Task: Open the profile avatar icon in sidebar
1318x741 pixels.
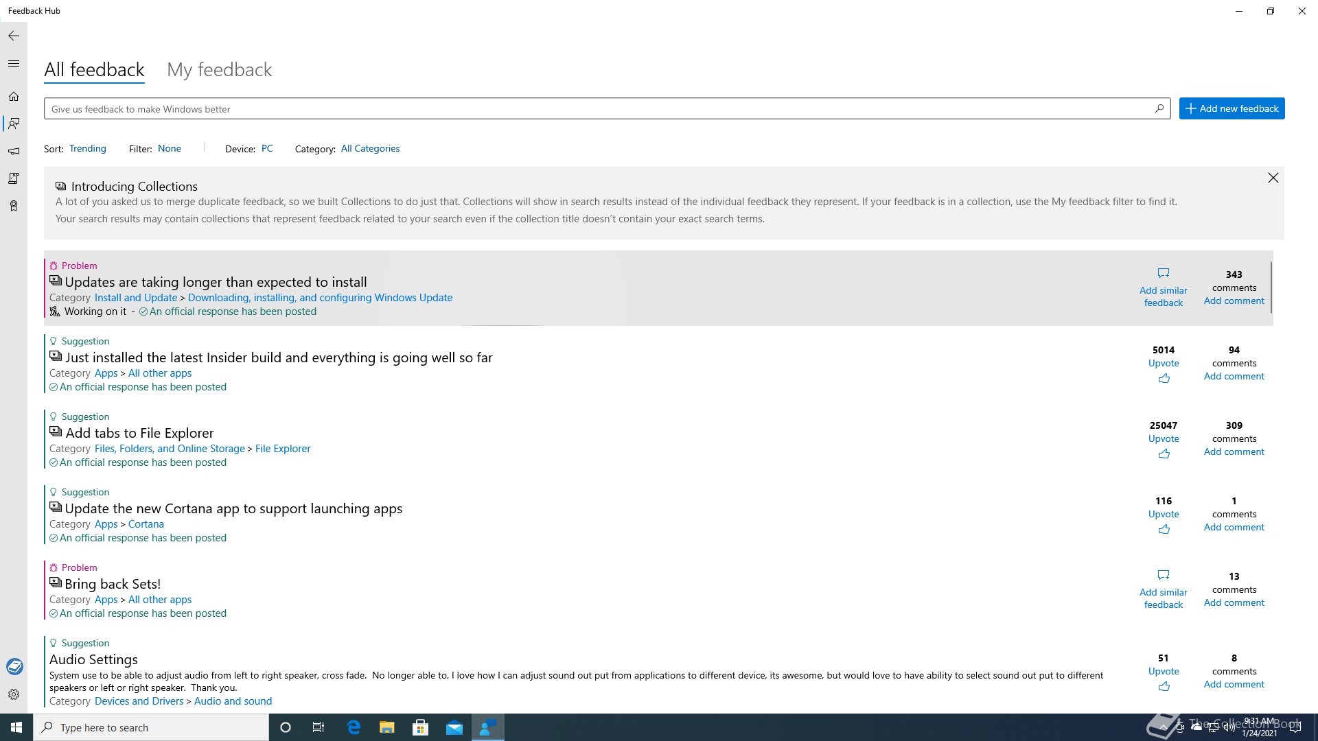Action: point(14,666)
